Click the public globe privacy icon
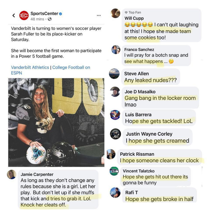 50,19
